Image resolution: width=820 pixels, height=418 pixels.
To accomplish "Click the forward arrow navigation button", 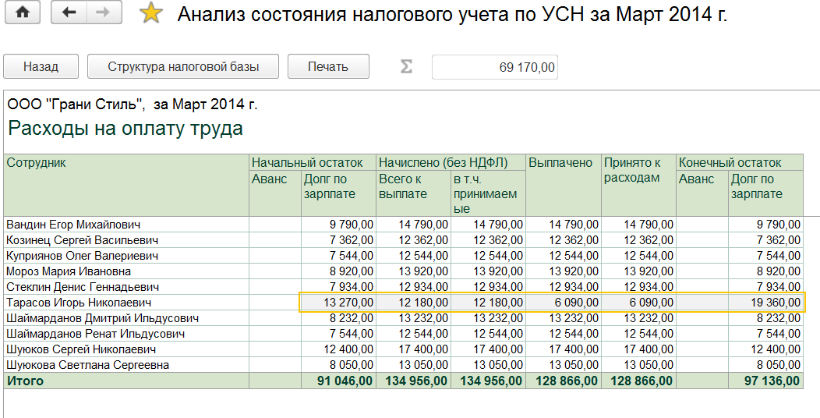I will click(x=100, y=13).
